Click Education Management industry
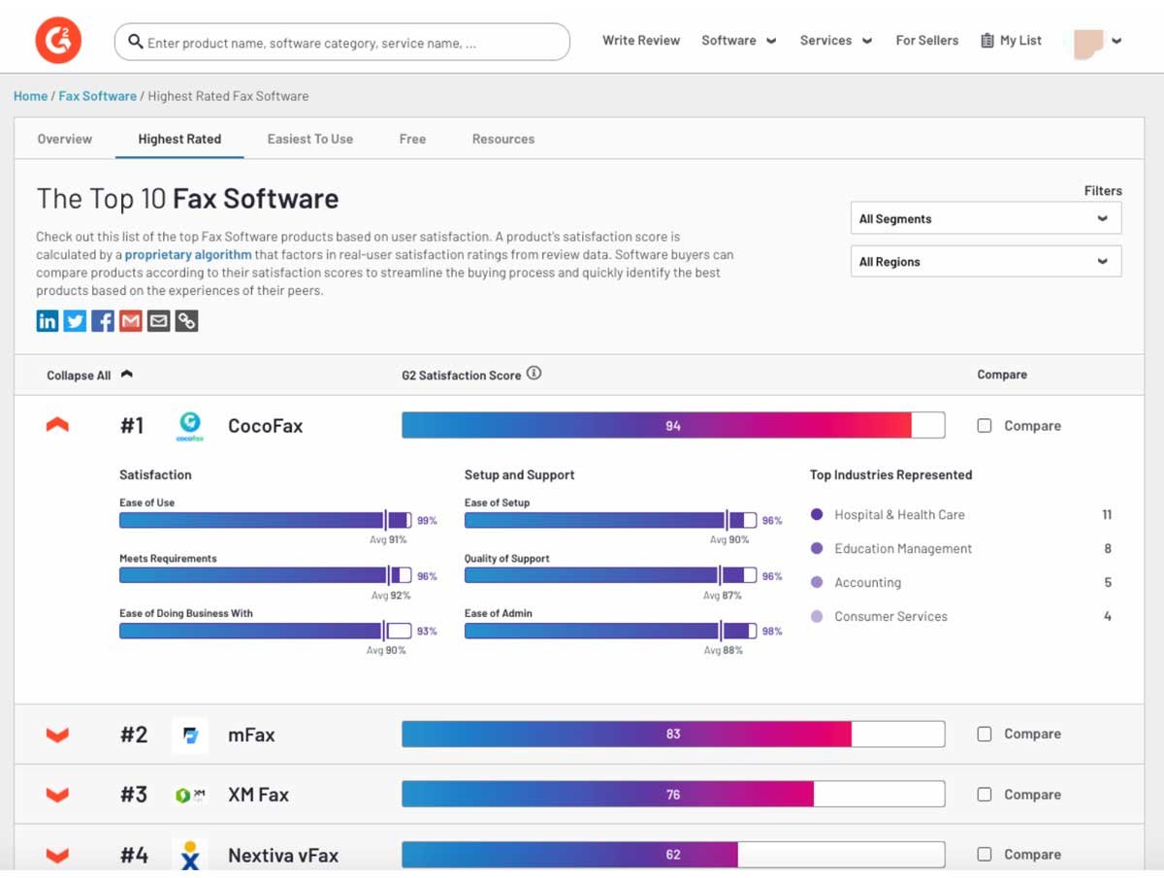The width and height of the screenshot is (1164, 878). (903, 549)
